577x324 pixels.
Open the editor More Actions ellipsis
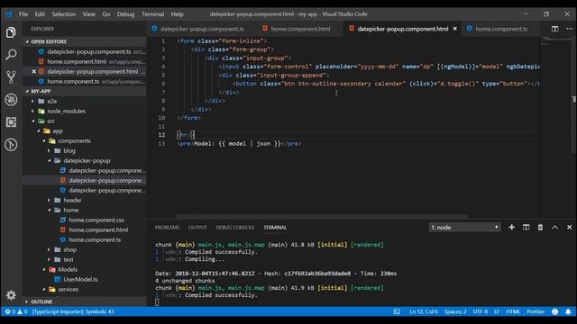pos(569,29)
